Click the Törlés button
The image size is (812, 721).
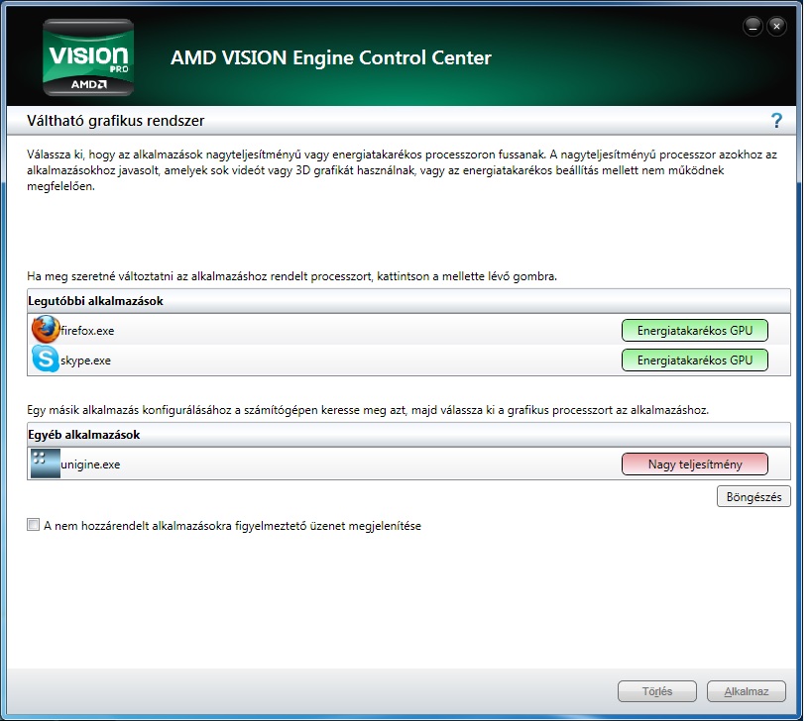[657, 691]
